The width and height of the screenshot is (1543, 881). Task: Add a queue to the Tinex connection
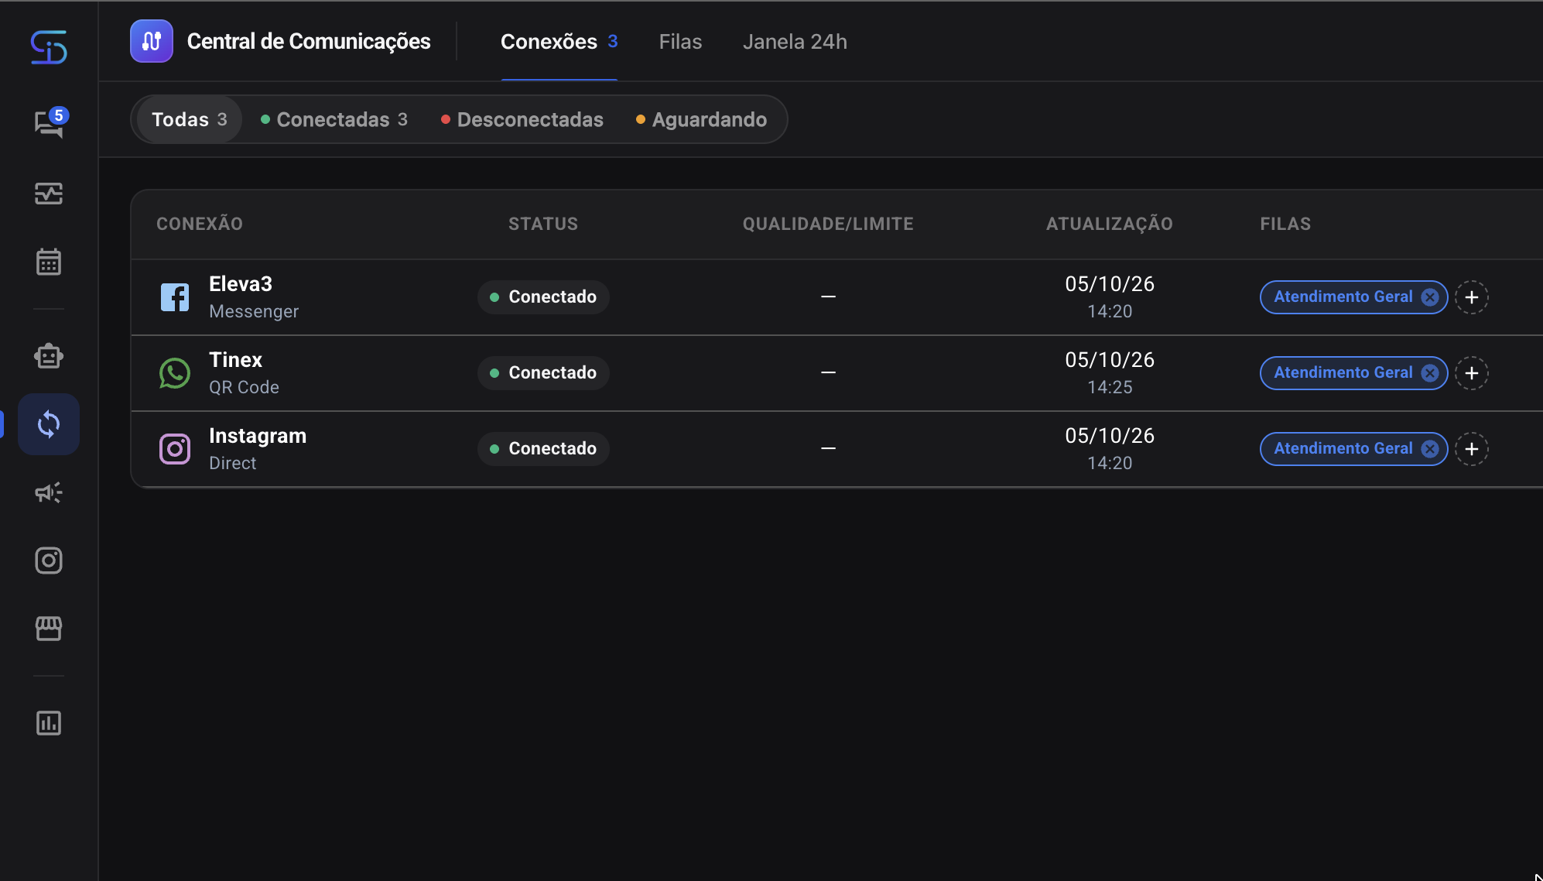(1472, 373)
